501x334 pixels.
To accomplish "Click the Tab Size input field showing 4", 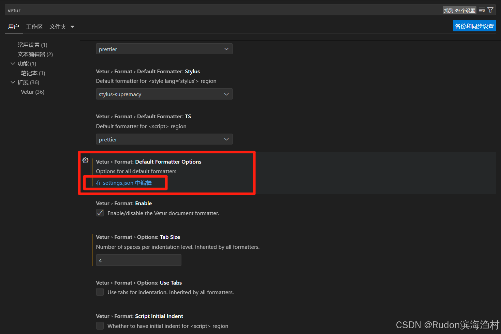I will (138, 260).
